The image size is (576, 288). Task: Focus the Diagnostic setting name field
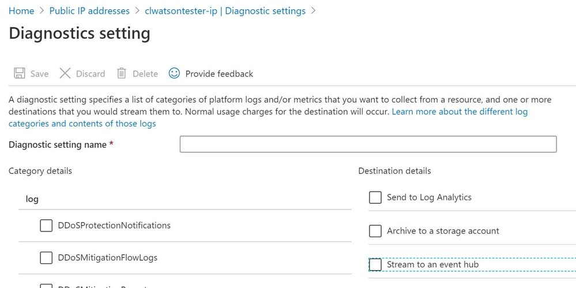(x=368, y=144)
